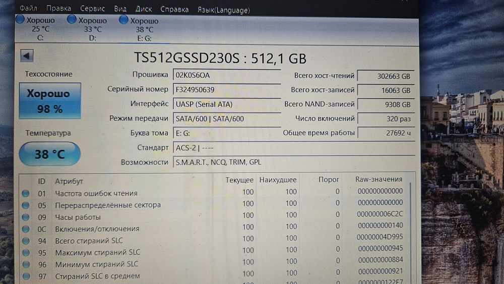Click the Текущее column header
The height and width of the screenshot is (284, 504).
click(239, 180)
